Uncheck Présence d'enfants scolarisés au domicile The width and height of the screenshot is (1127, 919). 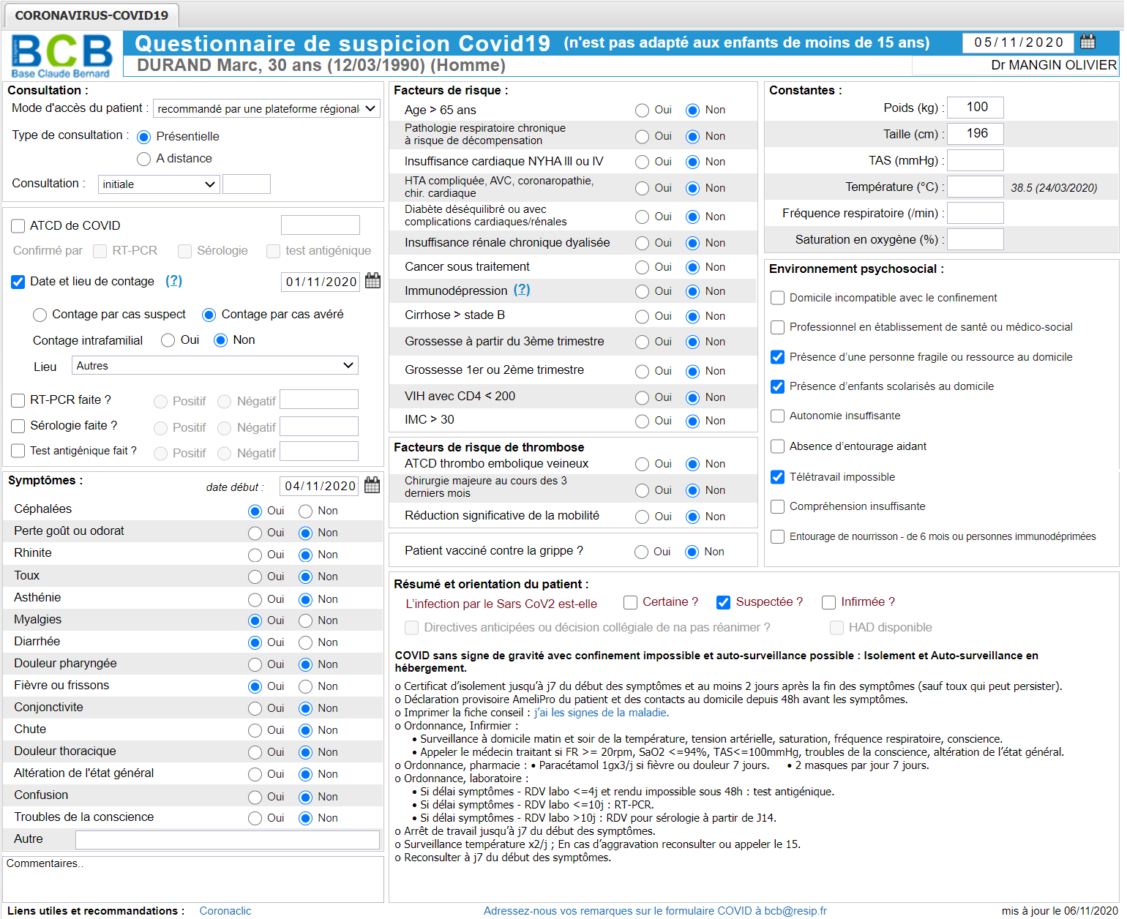point(777,386)
